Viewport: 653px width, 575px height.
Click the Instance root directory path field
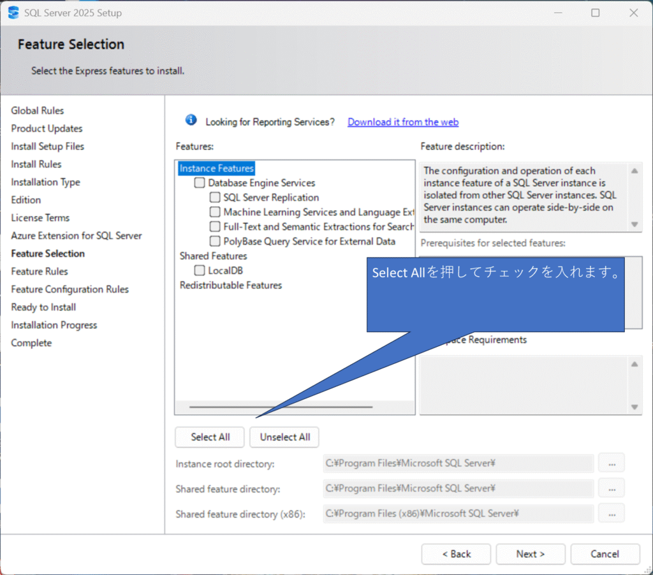click(x=458, y=463)
